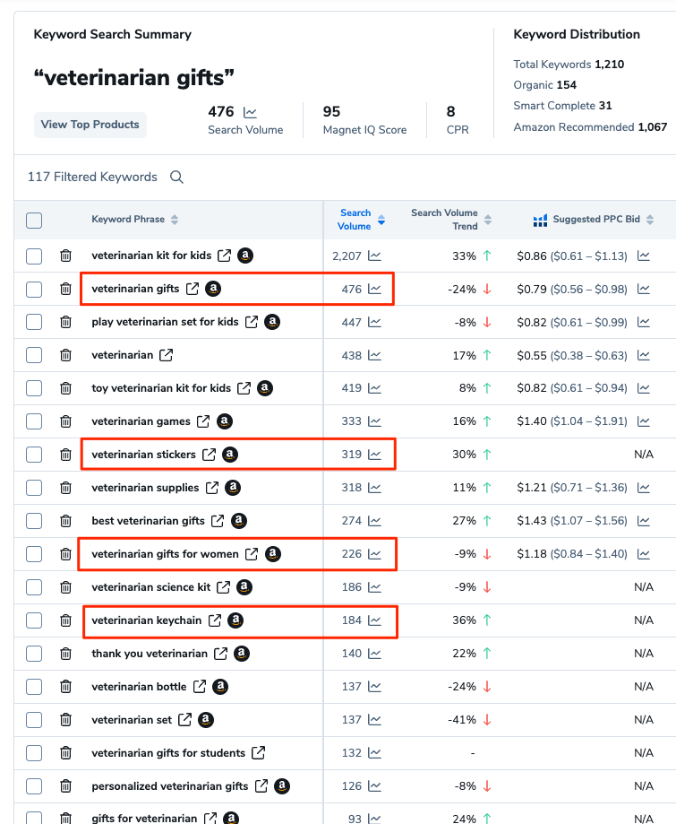Check the veterinarian gifts for women row
This screenshot has width=676, height=824.
pyautogui.click(x=34, y=554)
